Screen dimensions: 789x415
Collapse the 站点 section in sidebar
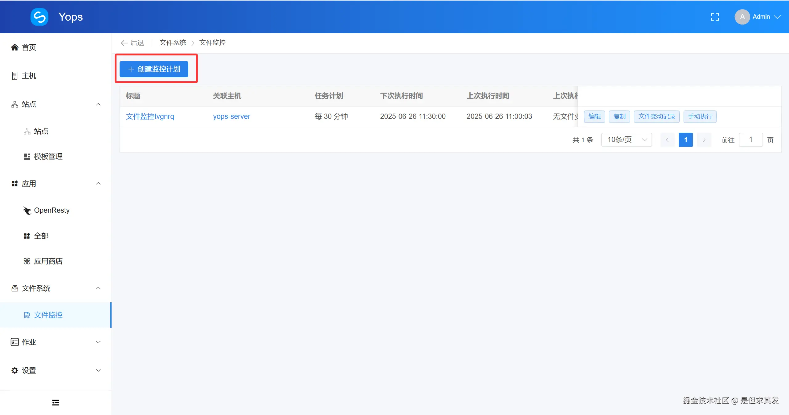point(98,104)
